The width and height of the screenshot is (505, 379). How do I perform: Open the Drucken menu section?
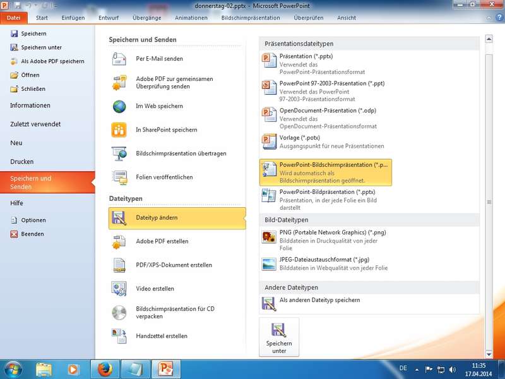click(x=22, y=162)
